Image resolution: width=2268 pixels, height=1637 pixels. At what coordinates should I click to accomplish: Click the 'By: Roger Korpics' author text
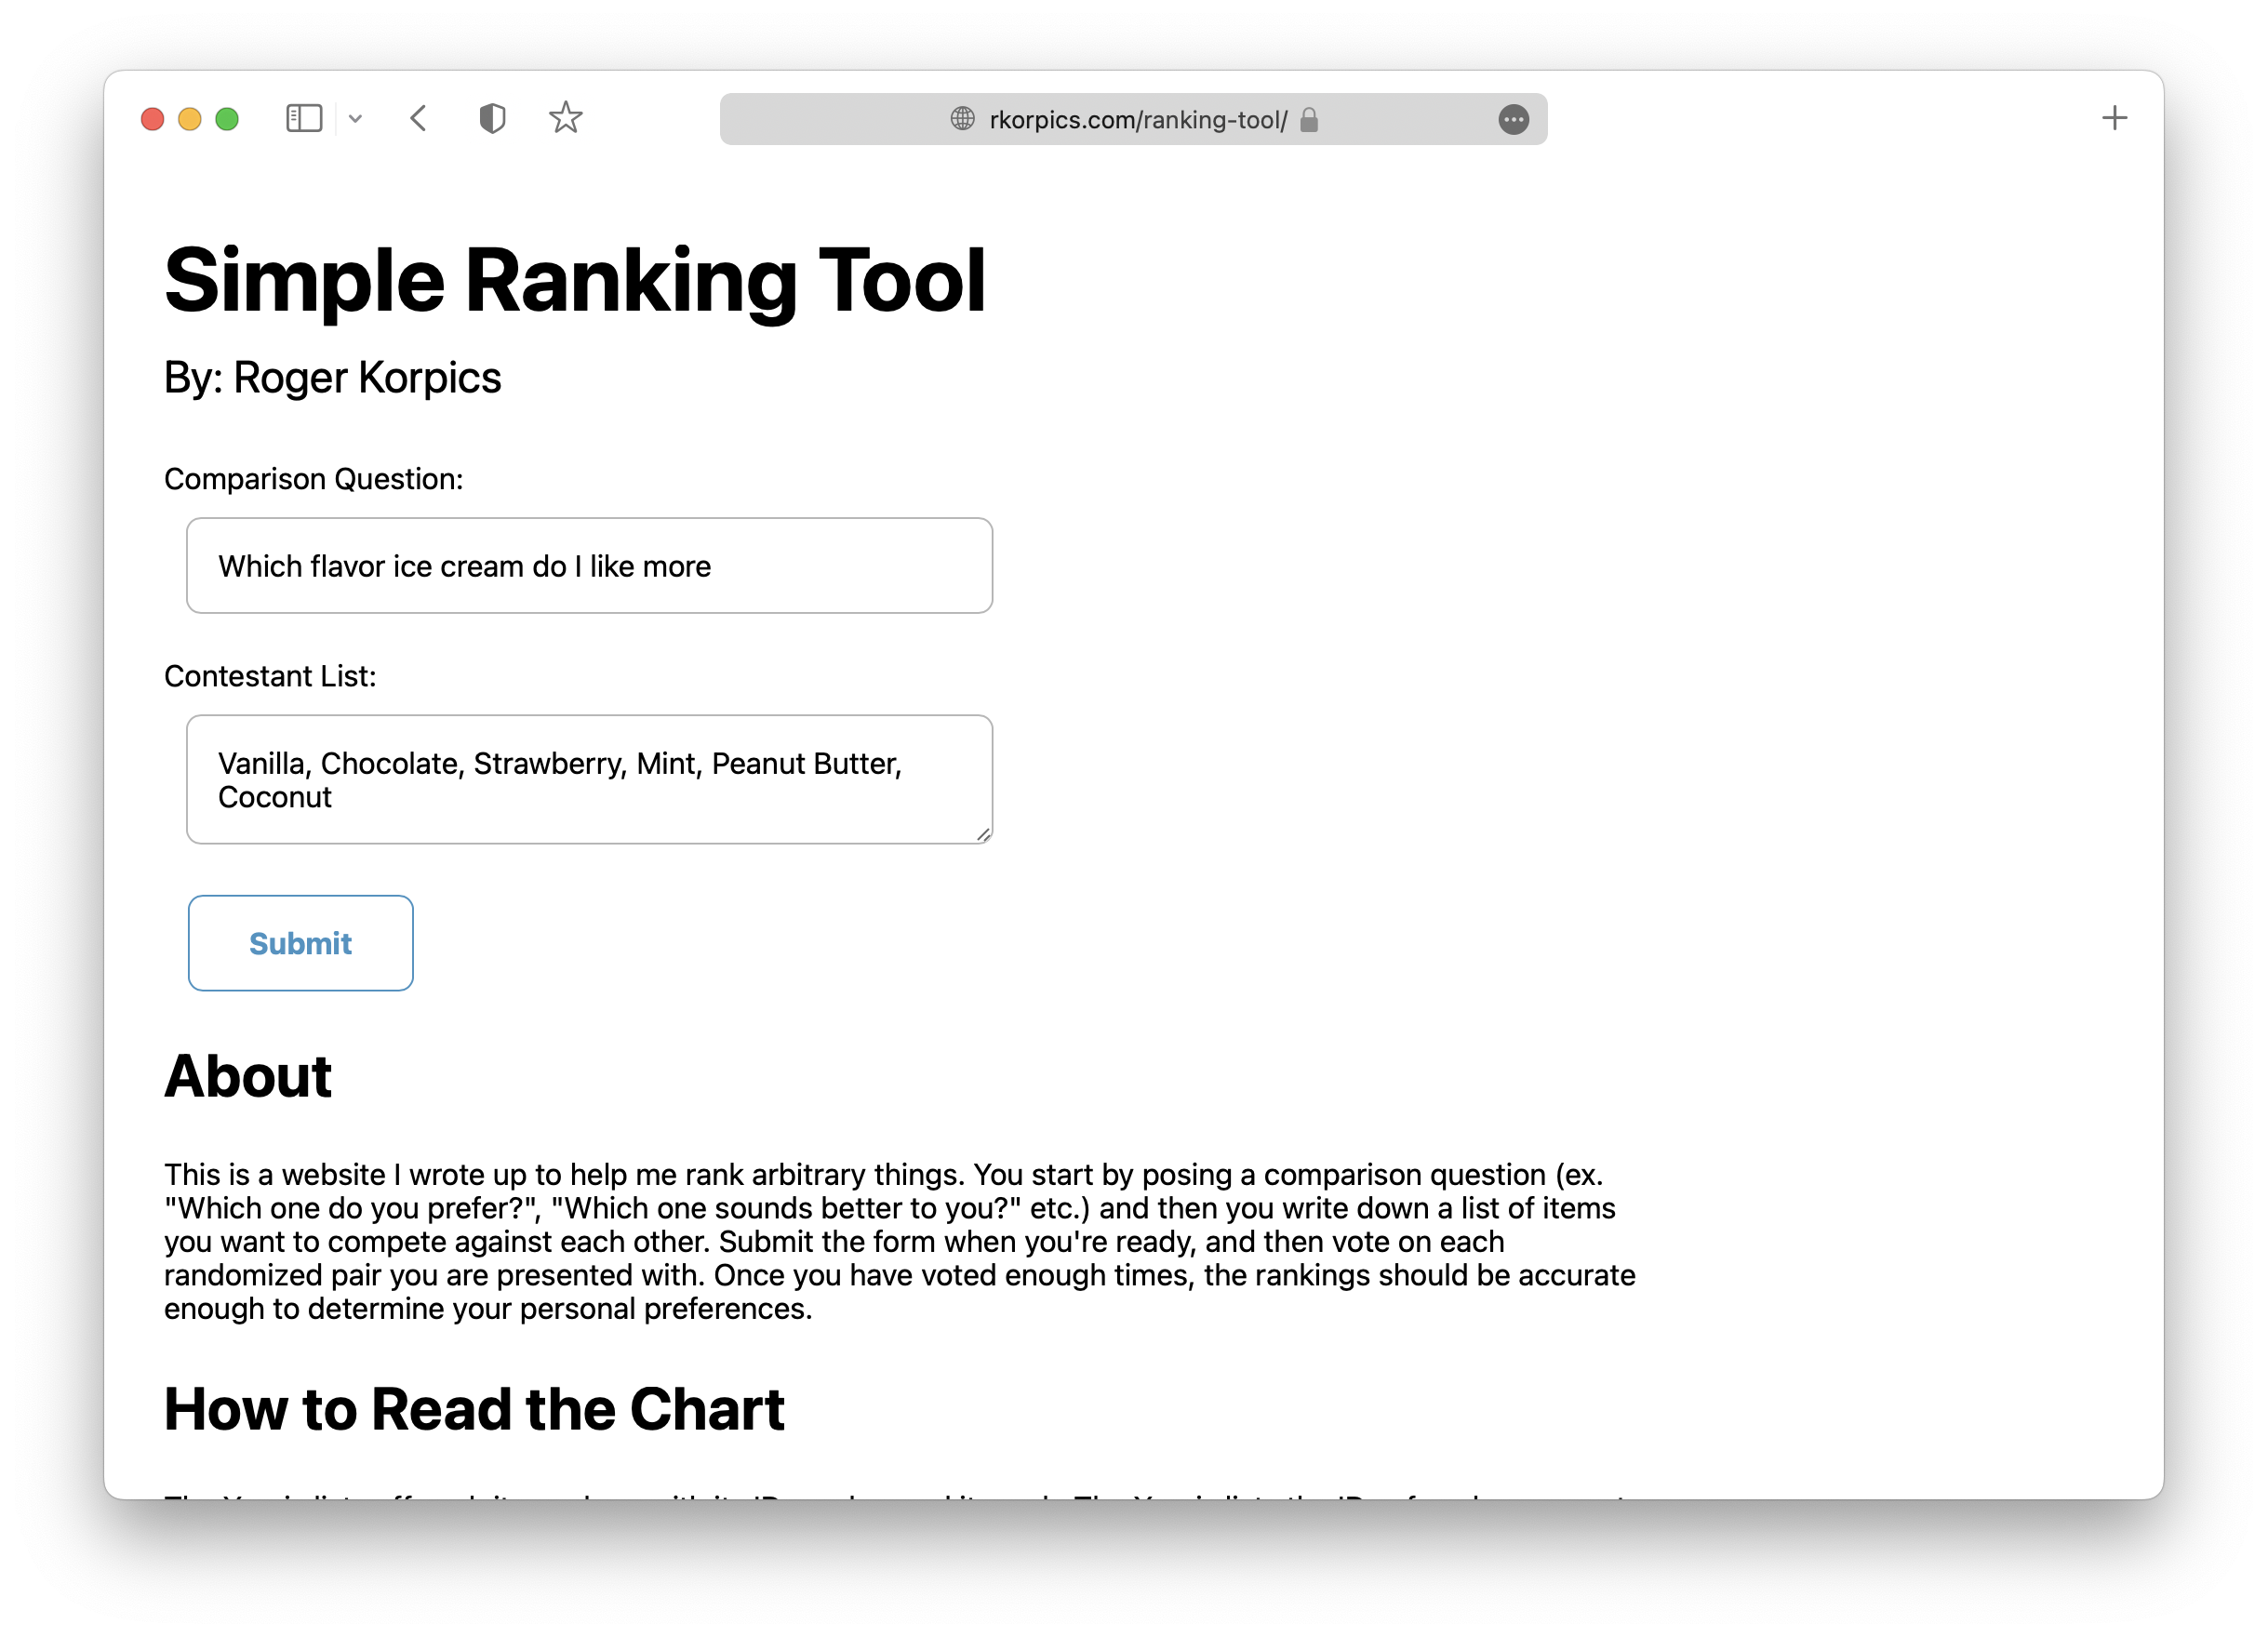[x=333, y=377]
